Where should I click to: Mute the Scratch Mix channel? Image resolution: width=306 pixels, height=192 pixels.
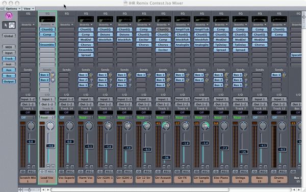pyautogui.click(x=29, y=166)
